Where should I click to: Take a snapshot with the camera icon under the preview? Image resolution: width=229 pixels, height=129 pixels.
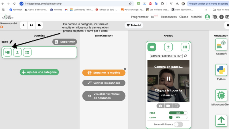[x=160, y=106]
